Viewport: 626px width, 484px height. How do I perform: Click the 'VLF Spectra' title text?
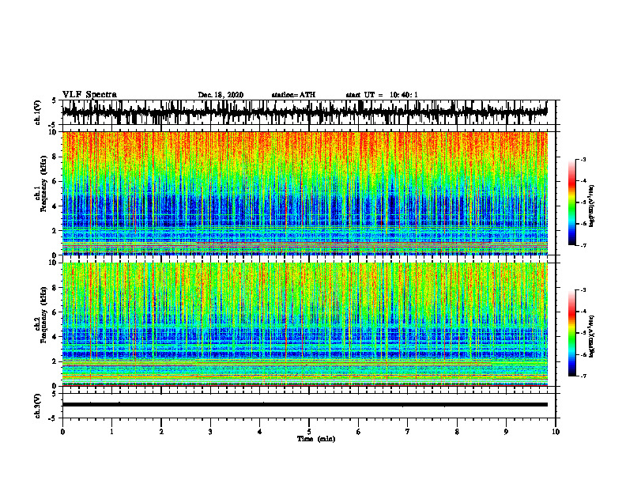coord(89,95)
